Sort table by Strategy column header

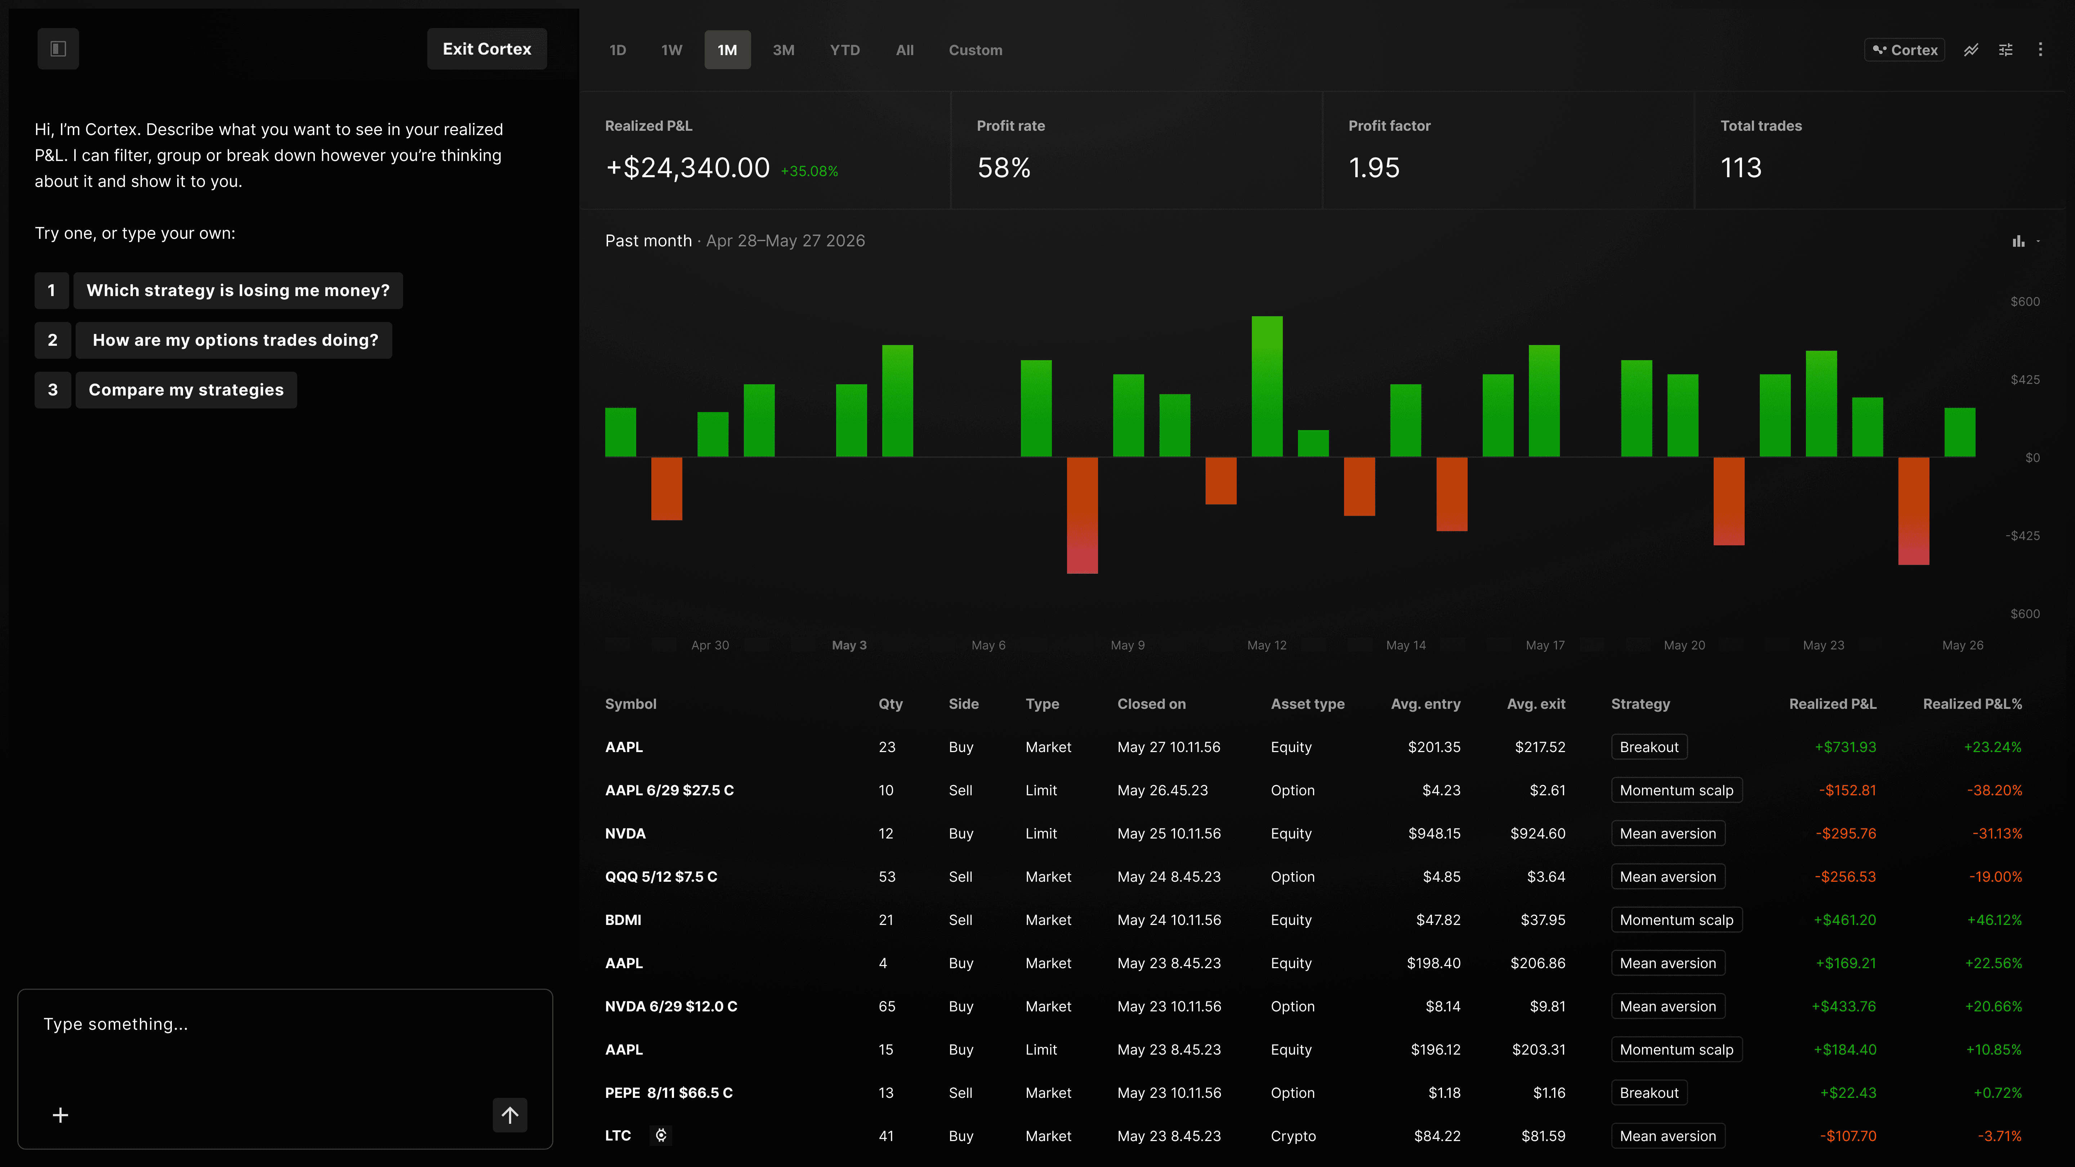(x=1640, y=704)
